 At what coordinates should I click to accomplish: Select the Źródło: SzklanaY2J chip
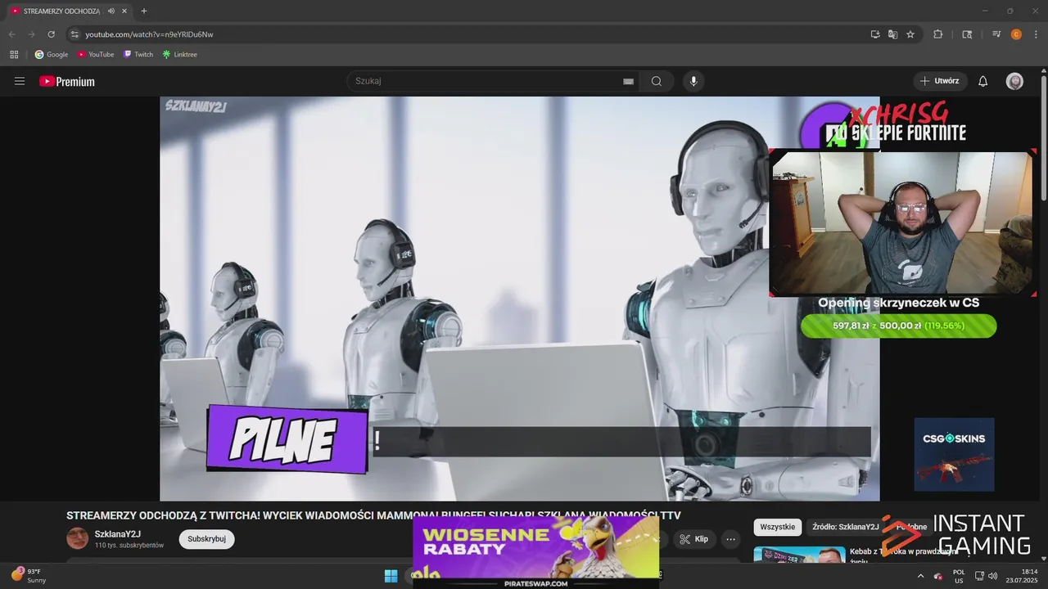846,527
